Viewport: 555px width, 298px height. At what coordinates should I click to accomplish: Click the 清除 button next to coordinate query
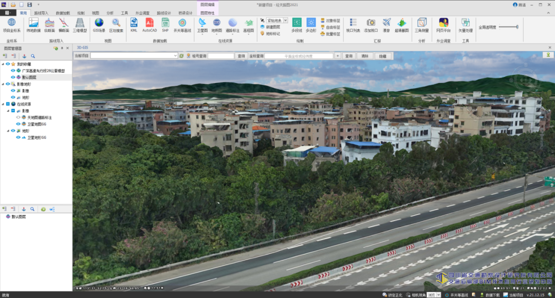pos(365,56)
